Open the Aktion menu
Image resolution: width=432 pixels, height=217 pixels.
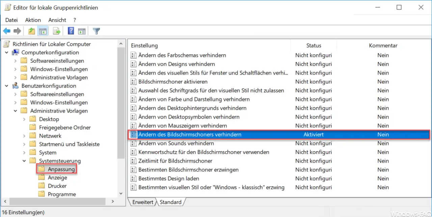tap(33, 20)
